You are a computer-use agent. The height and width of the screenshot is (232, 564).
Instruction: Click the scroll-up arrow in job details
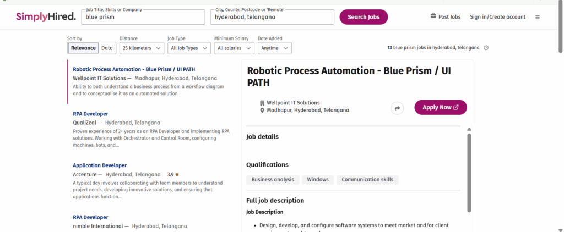[x=469, y=129]
